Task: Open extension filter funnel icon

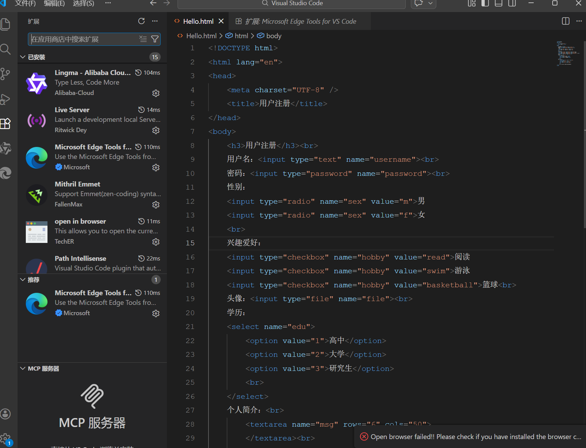Action: tap(155, 39)
